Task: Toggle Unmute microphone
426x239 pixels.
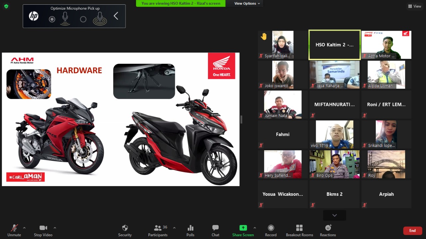Action: click(x=14, y=228)
